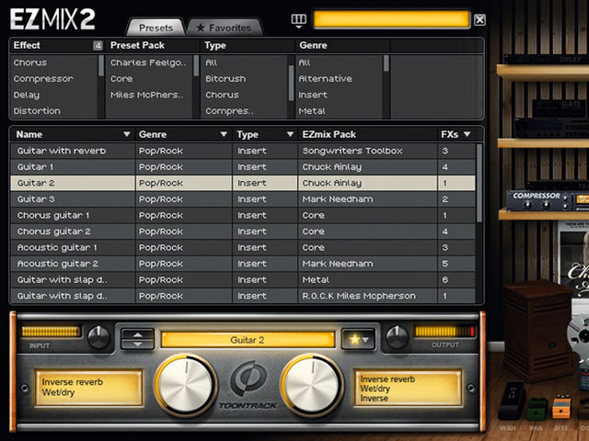Sort presets by FXs column arrow
The width and height of the screenshot is (589, 441).
pos(467,134)
